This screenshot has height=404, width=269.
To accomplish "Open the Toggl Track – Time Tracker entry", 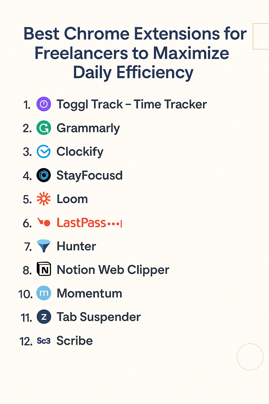I will coord(132,104).
